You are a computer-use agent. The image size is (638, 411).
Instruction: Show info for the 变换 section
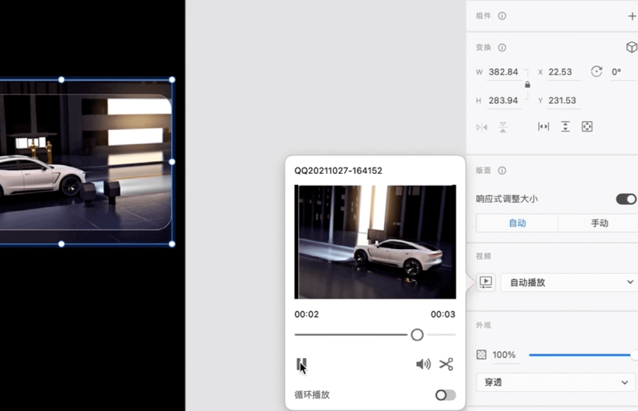tap(502, 47)
